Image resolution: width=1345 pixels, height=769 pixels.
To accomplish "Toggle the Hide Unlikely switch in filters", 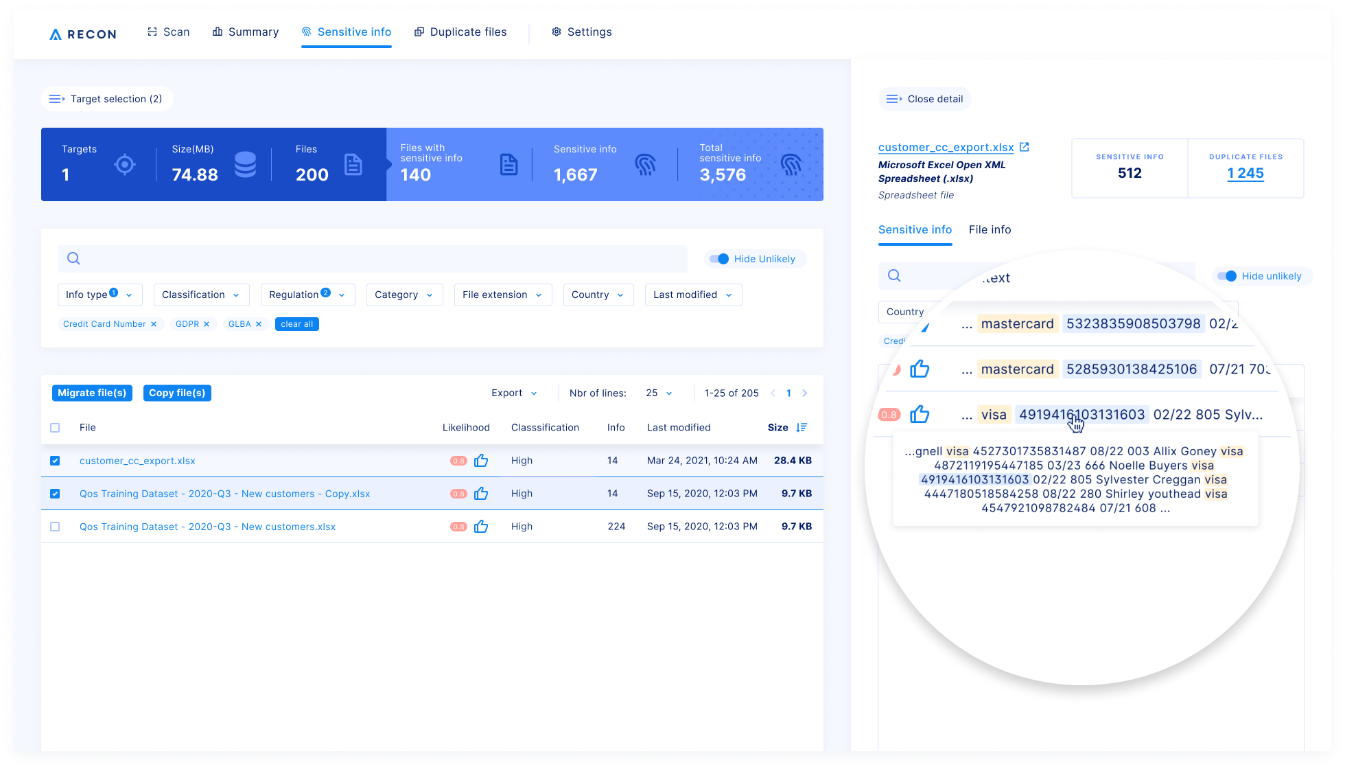I will (719, 259).
